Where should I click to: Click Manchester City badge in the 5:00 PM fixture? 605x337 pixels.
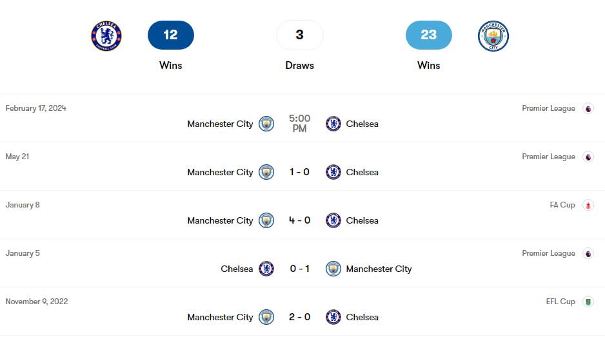click(x=266, y=124)
